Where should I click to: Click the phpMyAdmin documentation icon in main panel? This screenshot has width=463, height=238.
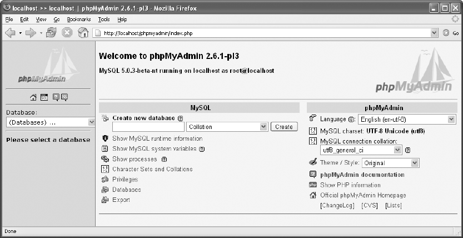click(313, 174)
